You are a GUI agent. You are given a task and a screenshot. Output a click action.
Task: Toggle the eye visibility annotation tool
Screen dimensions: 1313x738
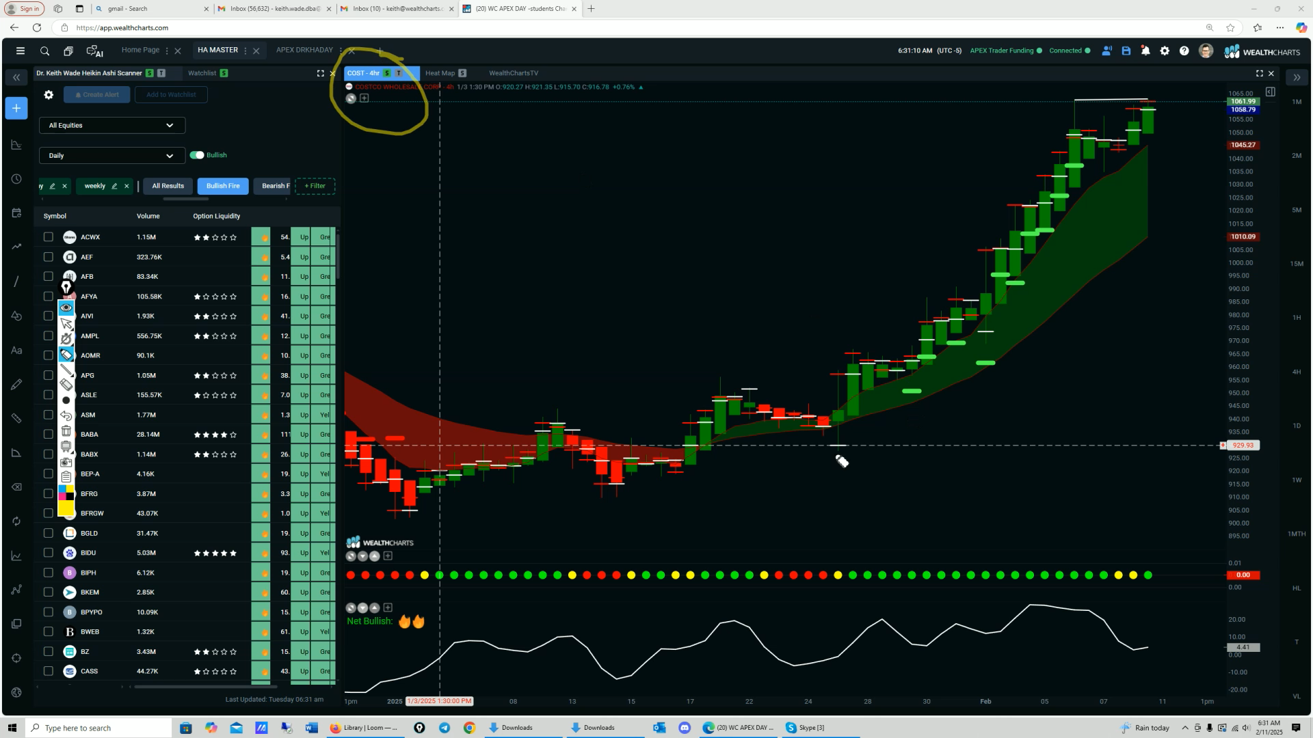point(66,307)
